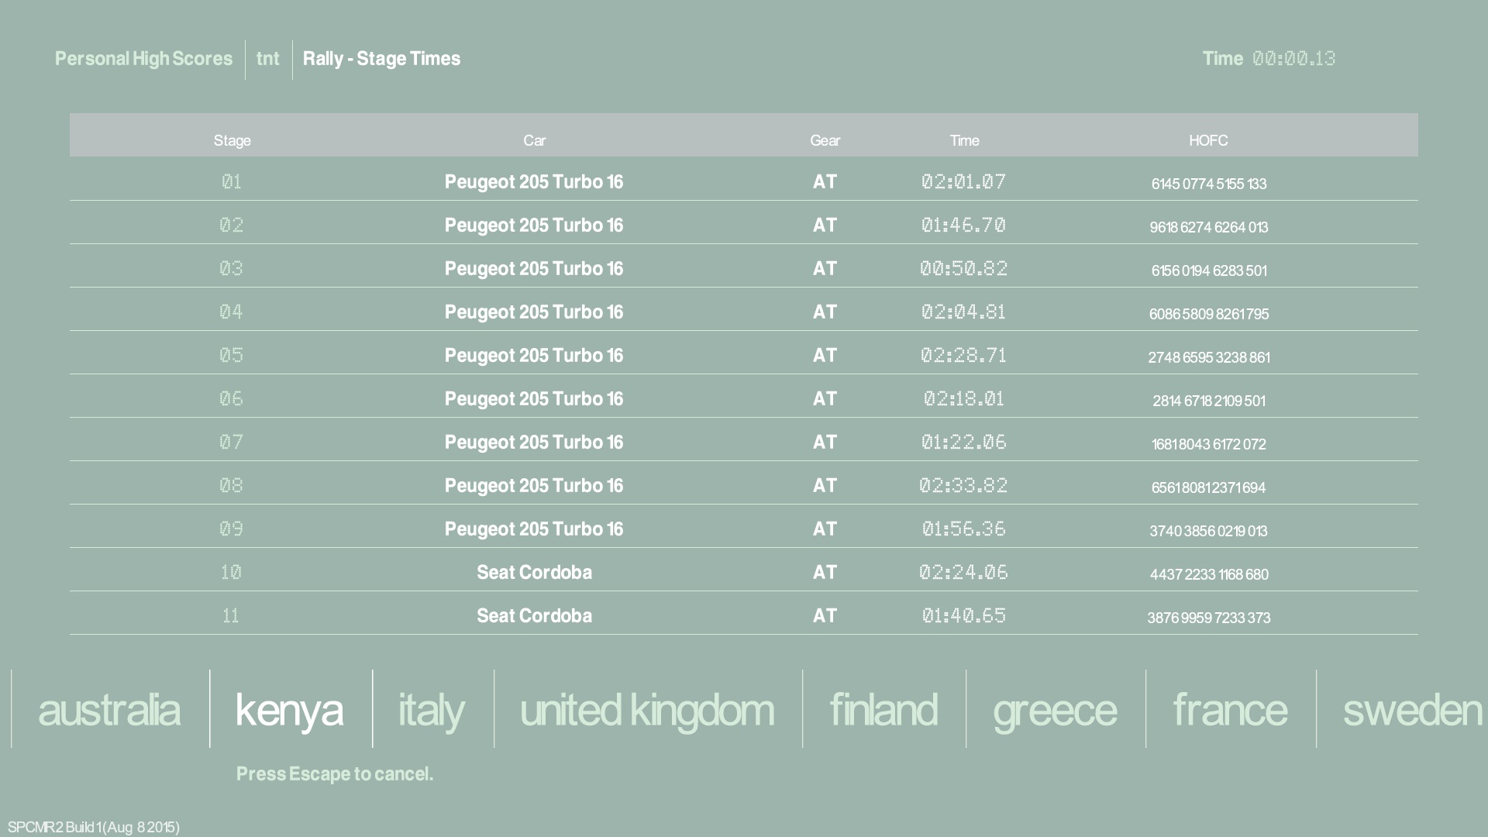Click the tnt player name
Viewport: 1488px width, 837px height.
[x=267, y=59]
